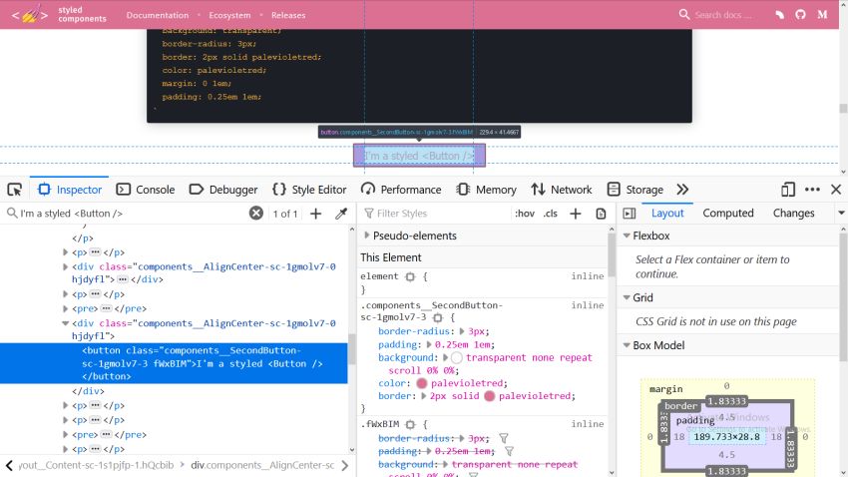Expand the first collapsed AlignCenter div

pyautogui.click(x=66, y=266)
